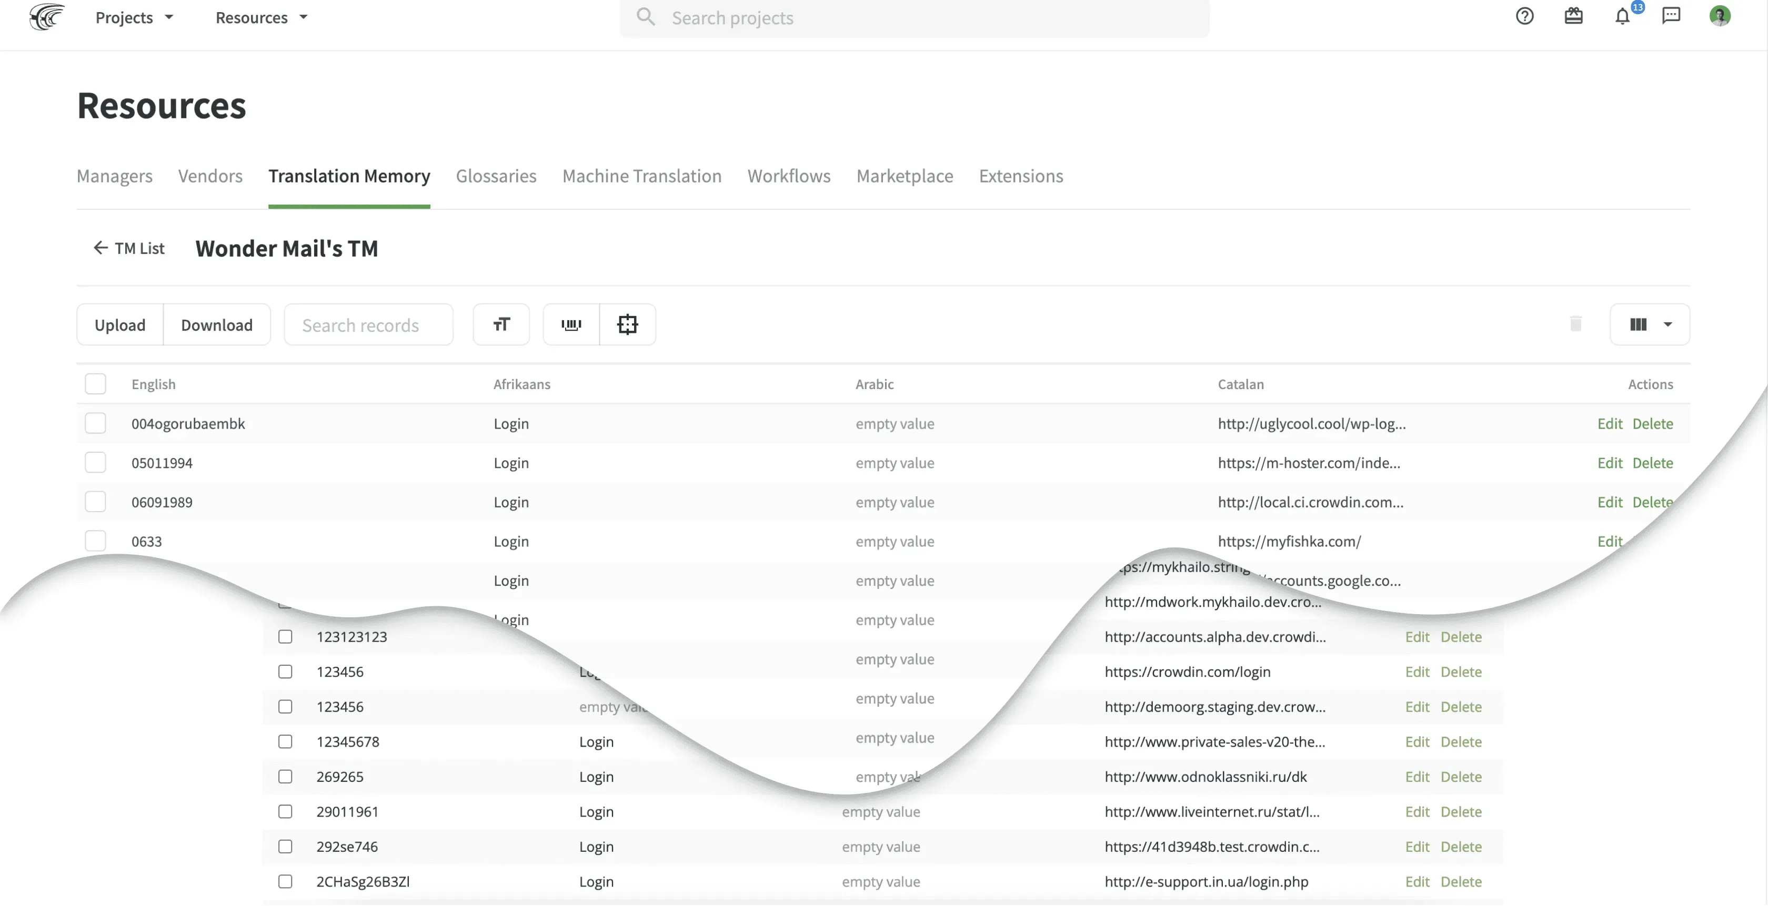Click the grid/table layout icon in toolbar

[x=1639, y=323]
